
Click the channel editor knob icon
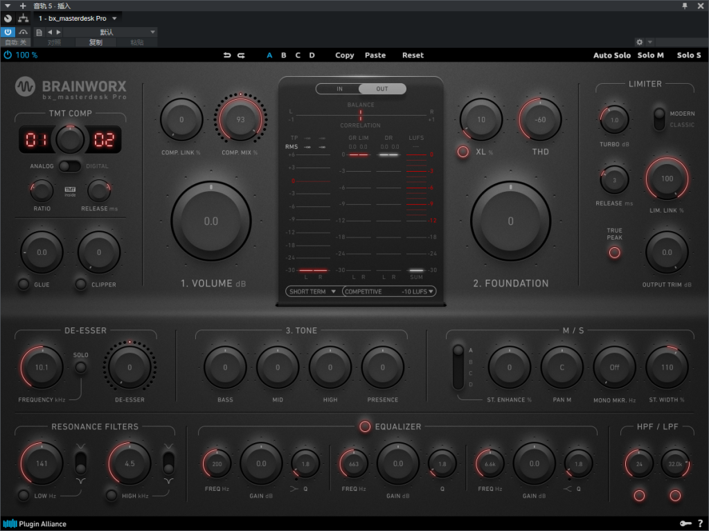coord(8,19)
